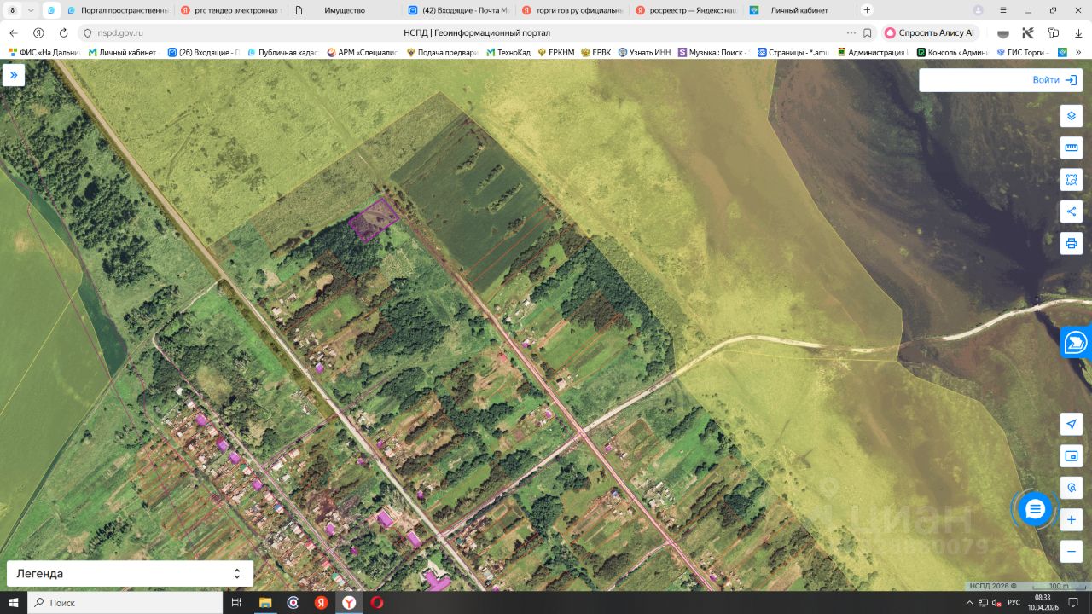Open ЕРВК bookmark
The width and height of the screenshot is (1092, 614).
pos(595,52)
